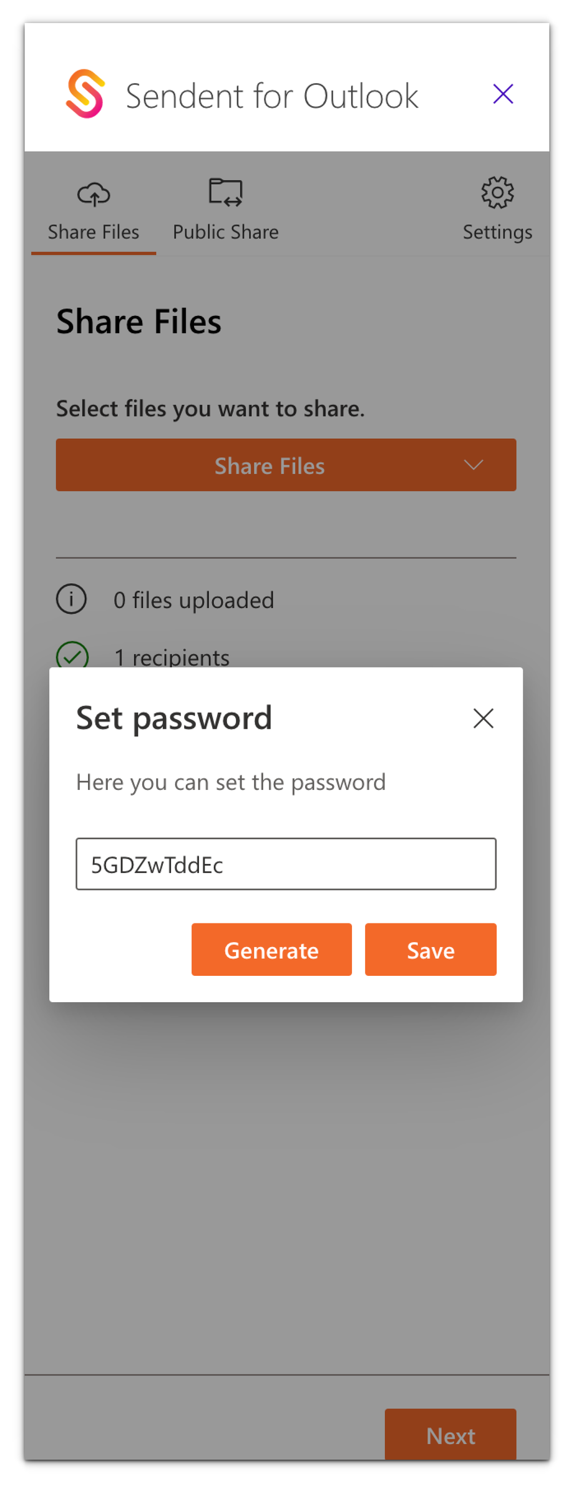Screen dimensions: 574x1486
Task: Click the green checkmark beside recipients
Action: coord(72,656)
